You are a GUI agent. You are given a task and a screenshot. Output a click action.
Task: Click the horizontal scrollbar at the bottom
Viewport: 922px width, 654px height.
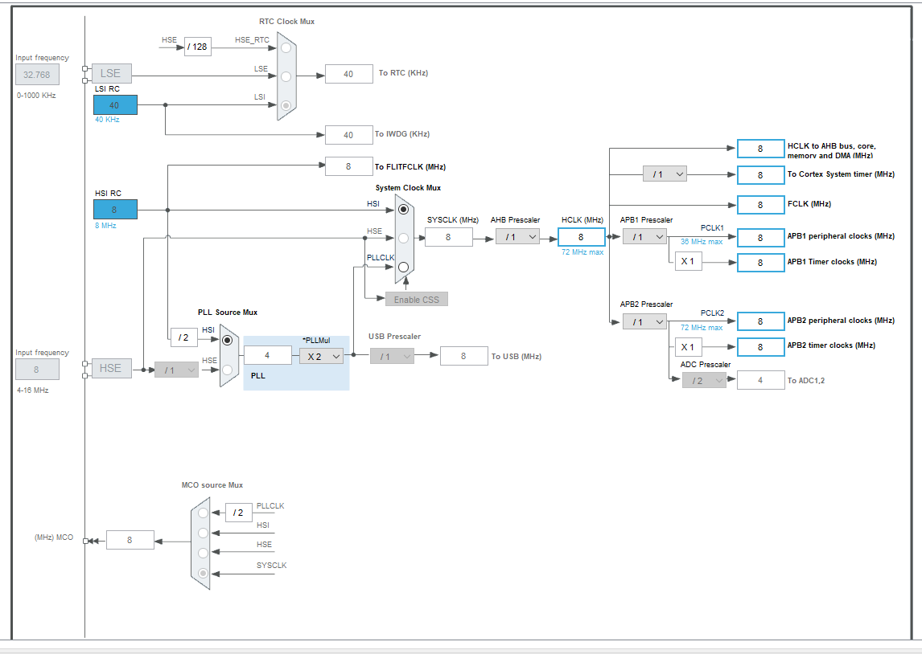[x=461, y=649]
